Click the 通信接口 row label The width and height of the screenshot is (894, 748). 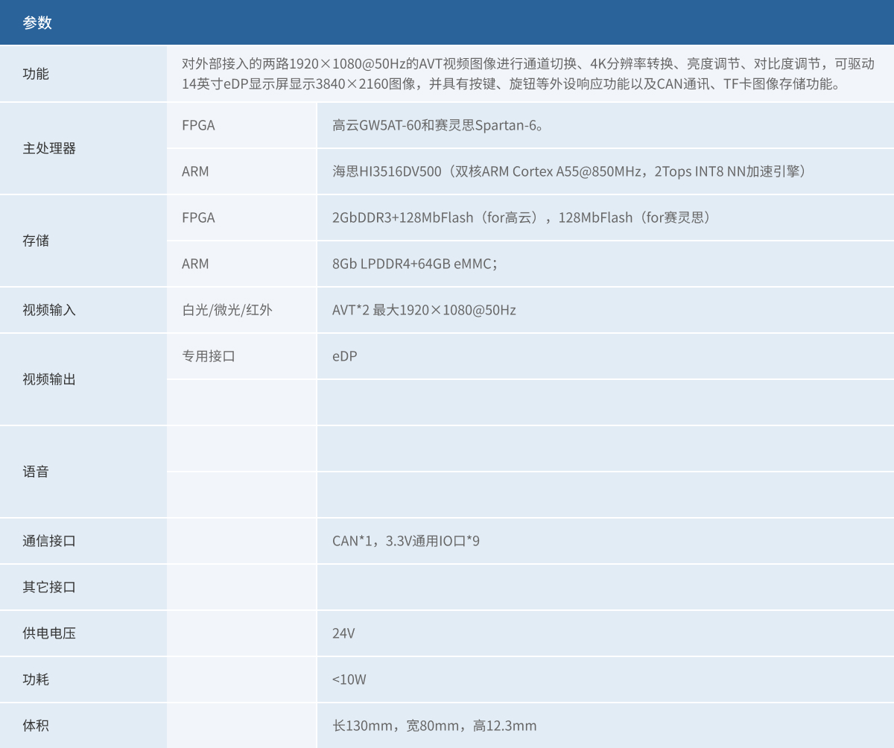pyautogui.click(x=49, y=541)
